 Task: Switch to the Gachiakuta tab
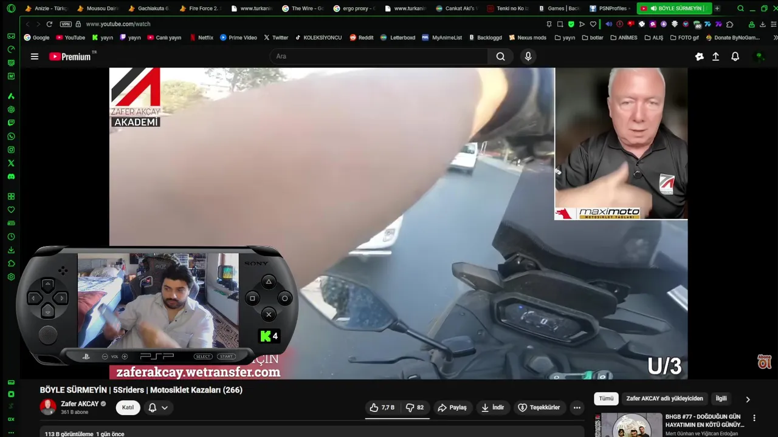click(150, 8)
